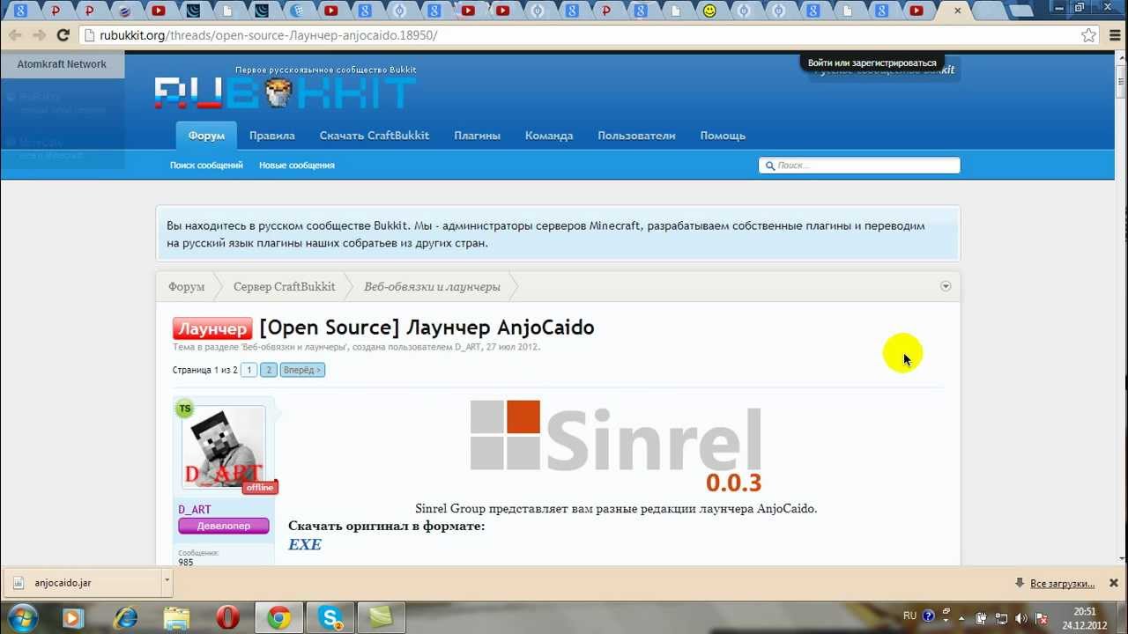Click the 'EXE' download link
This screenshot has height=634, width=1128.
pyautogui.click(x=305, y=544)
